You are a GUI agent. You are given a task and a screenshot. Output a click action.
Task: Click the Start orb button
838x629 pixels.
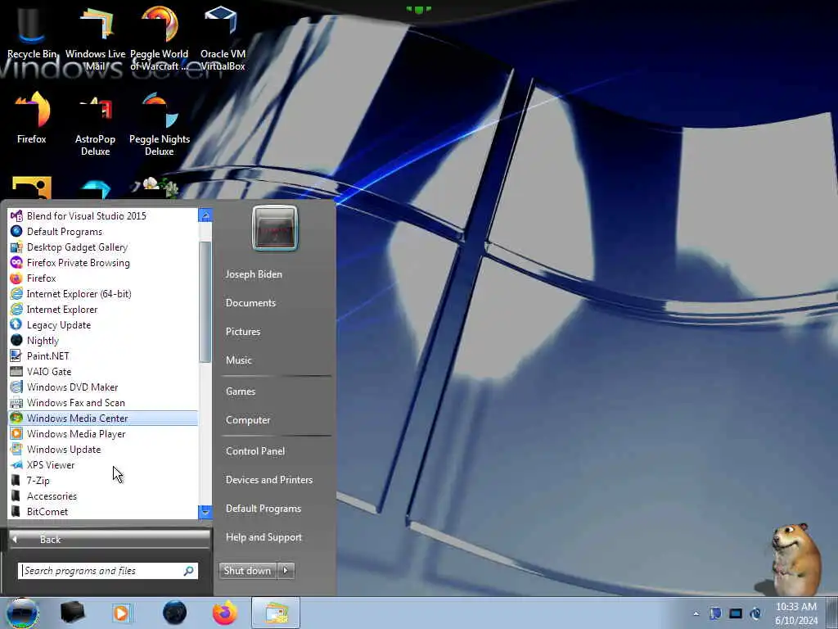(x=22, y=613)
